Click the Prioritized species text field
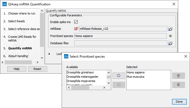The image size is (190, 108). click(x=121, y=36)
